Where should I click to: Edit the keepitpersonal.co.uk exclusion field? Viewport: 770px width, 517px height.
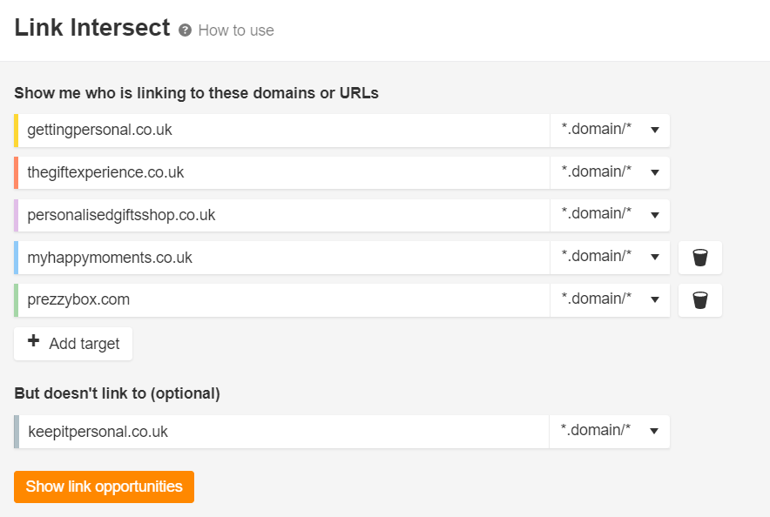pos(284,432)
